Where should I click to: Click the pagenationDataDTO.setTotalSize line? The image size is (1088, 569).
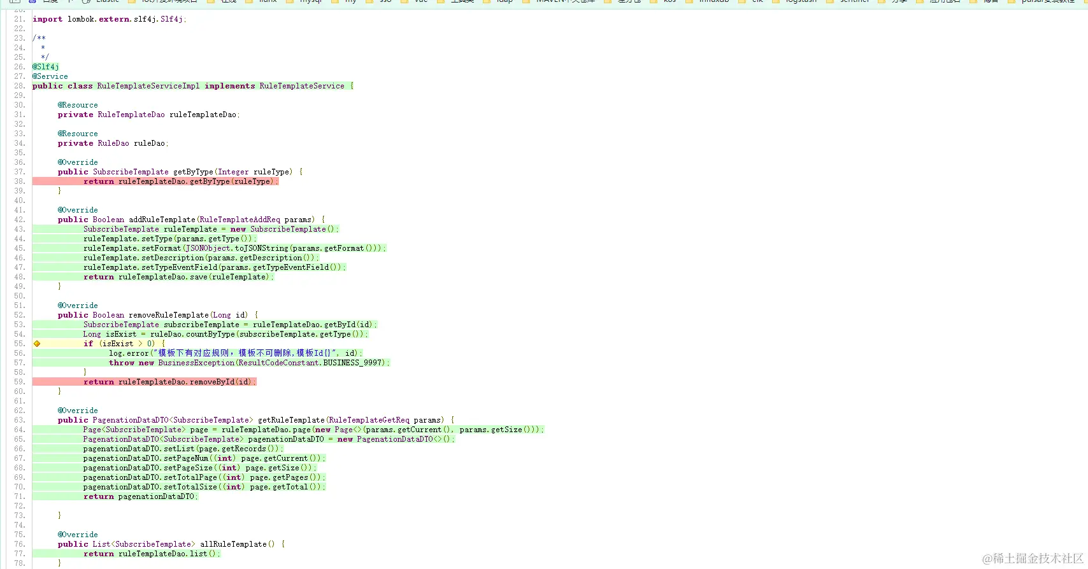[x=204, y=487]
